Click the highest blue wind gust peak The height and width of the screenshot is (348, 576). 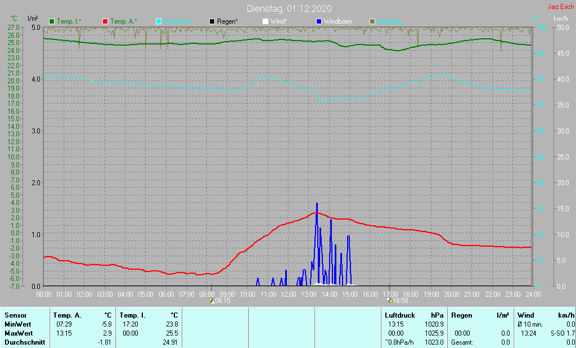(x=317, y=204)
